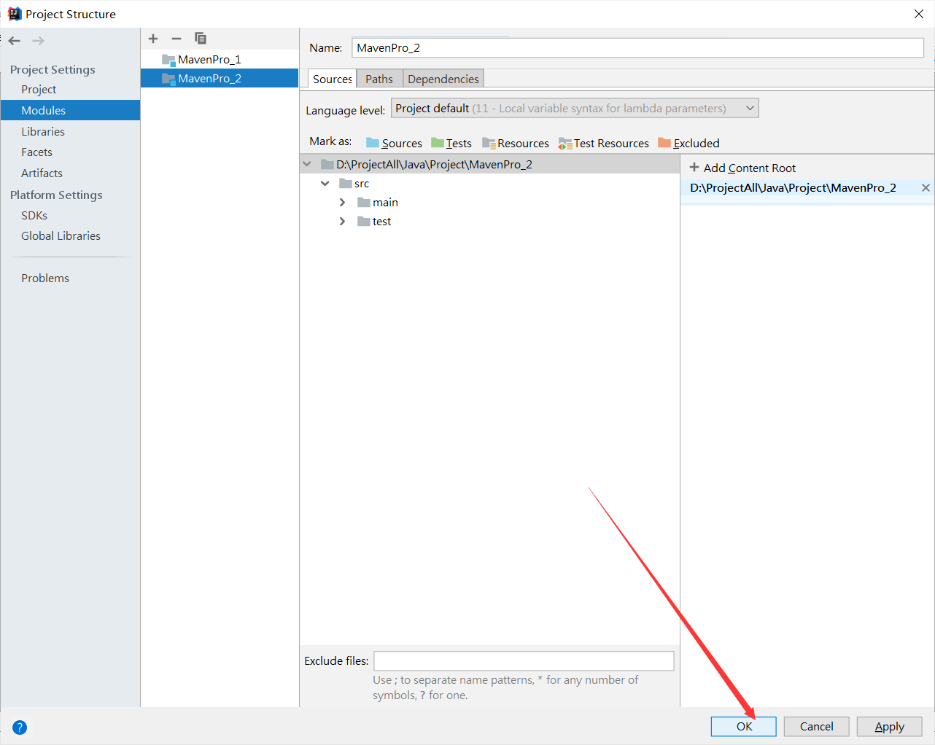Remove content root MavenPro_2 with X icon
The height and width of the screenshot is (745, 935).
[x=926, y=188]
